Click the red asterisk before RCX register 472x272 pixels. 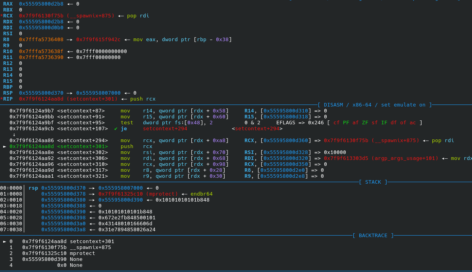[x=2, y=15]
